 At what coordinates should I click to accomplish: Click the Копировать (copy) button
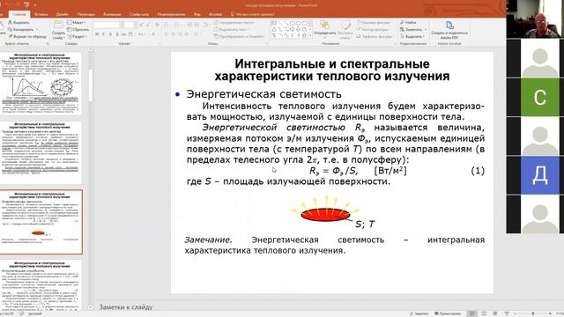22,29
